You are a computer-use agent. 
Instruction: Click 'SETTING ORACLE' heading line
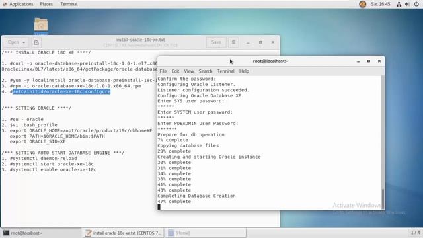pos(36,108)
